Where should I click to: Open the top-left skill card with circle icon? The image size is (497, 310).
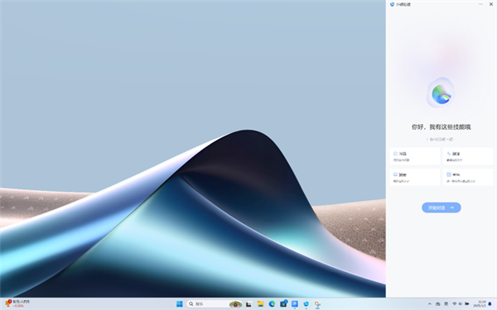click(415, 156)
